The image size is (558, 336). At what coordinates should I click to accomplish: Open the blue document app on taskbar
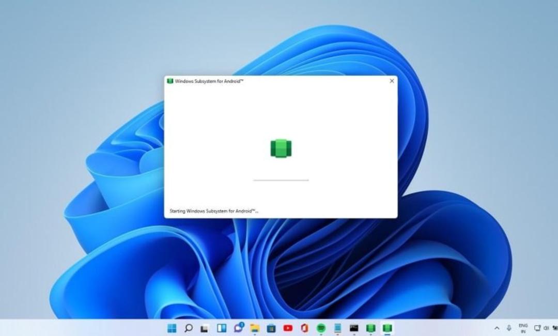coord(337,328)
